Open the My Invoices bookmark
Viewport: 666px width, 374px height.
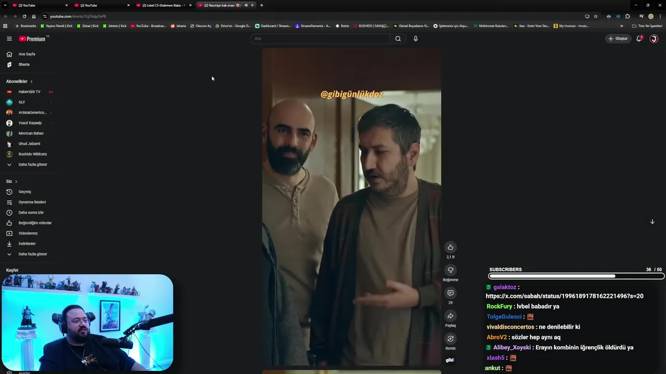(571, 25)
